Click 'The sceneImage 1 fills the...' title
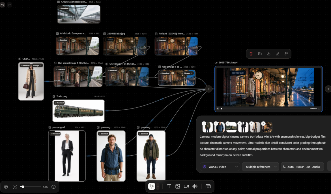 click(74, 63)
